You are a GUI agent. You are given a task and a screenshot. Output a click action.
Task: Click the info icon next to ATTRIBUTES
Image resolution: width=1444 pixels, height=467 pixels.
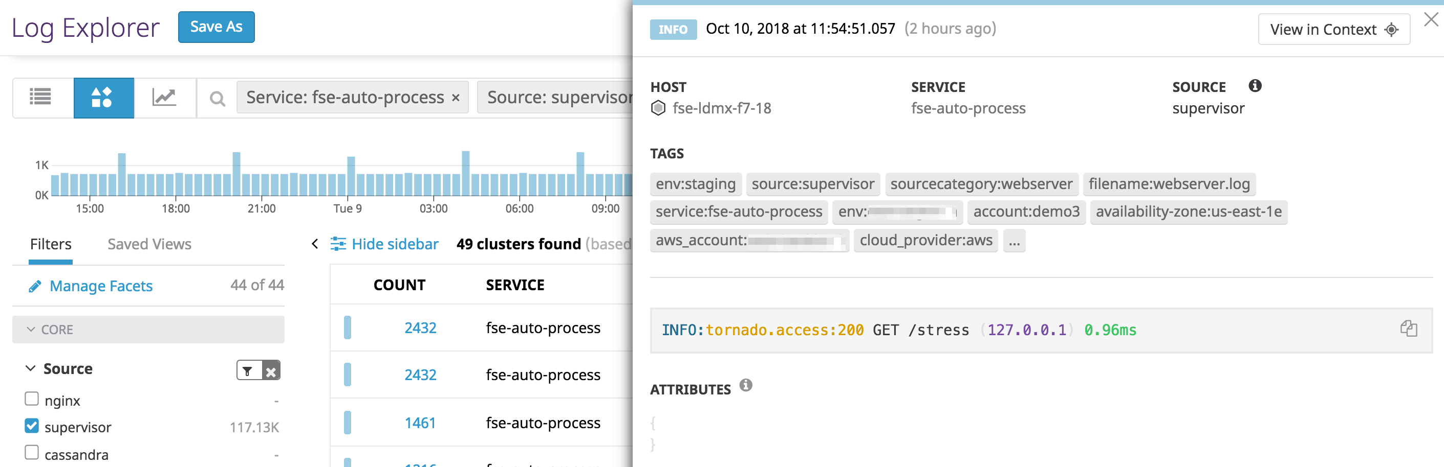(745, 385)
